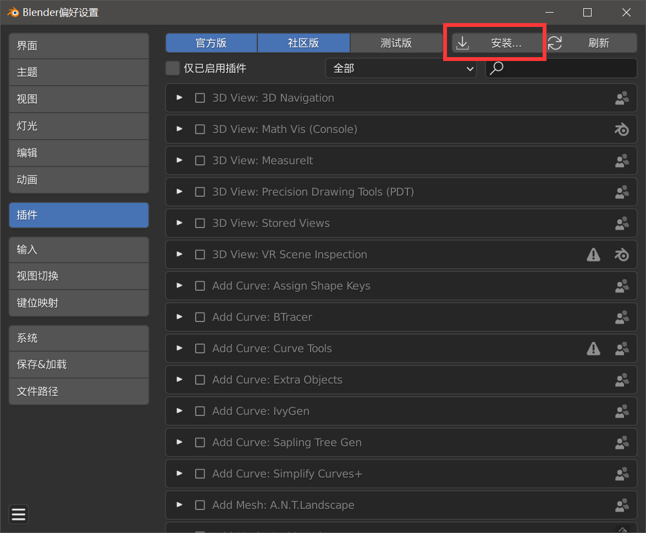The height and width of the screenshot is (533, 646).
Task: Click community icon on Assign Shape Keys row
Action: [622, 286]
